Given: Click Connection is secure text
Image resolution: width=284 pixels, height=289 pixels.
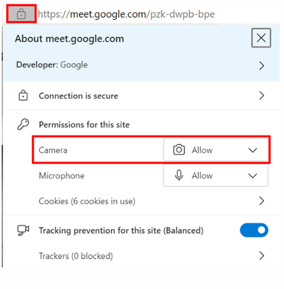Looking at the screenshot, I should coord(78,95).
